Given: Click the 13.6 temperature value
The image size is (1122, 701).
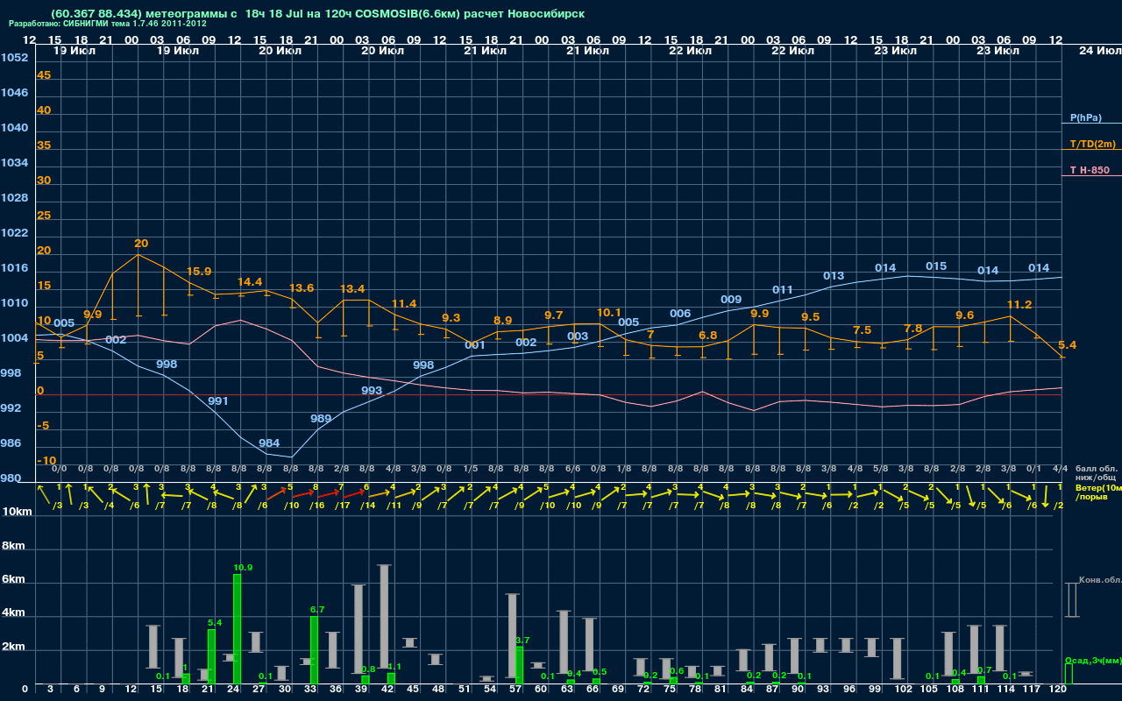Looking at the screenshot, I should point(302,288).
